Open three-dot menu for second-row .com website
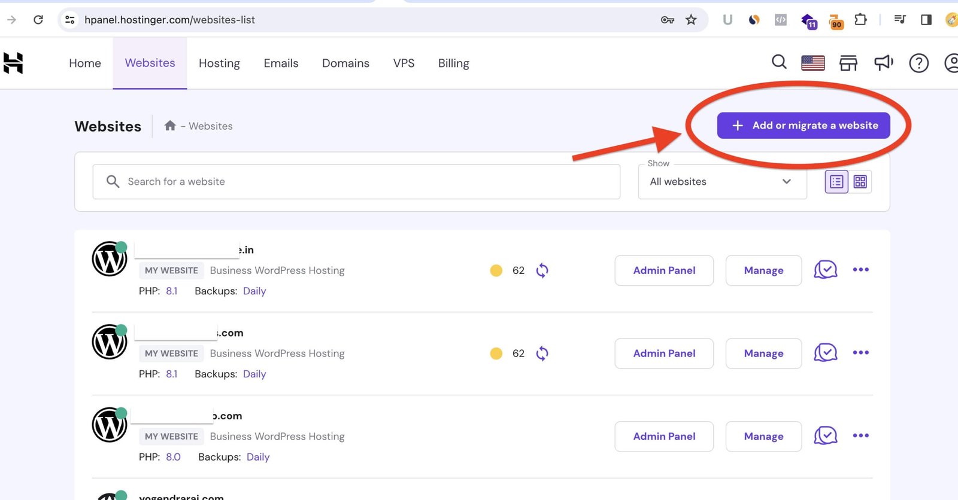 860,353
